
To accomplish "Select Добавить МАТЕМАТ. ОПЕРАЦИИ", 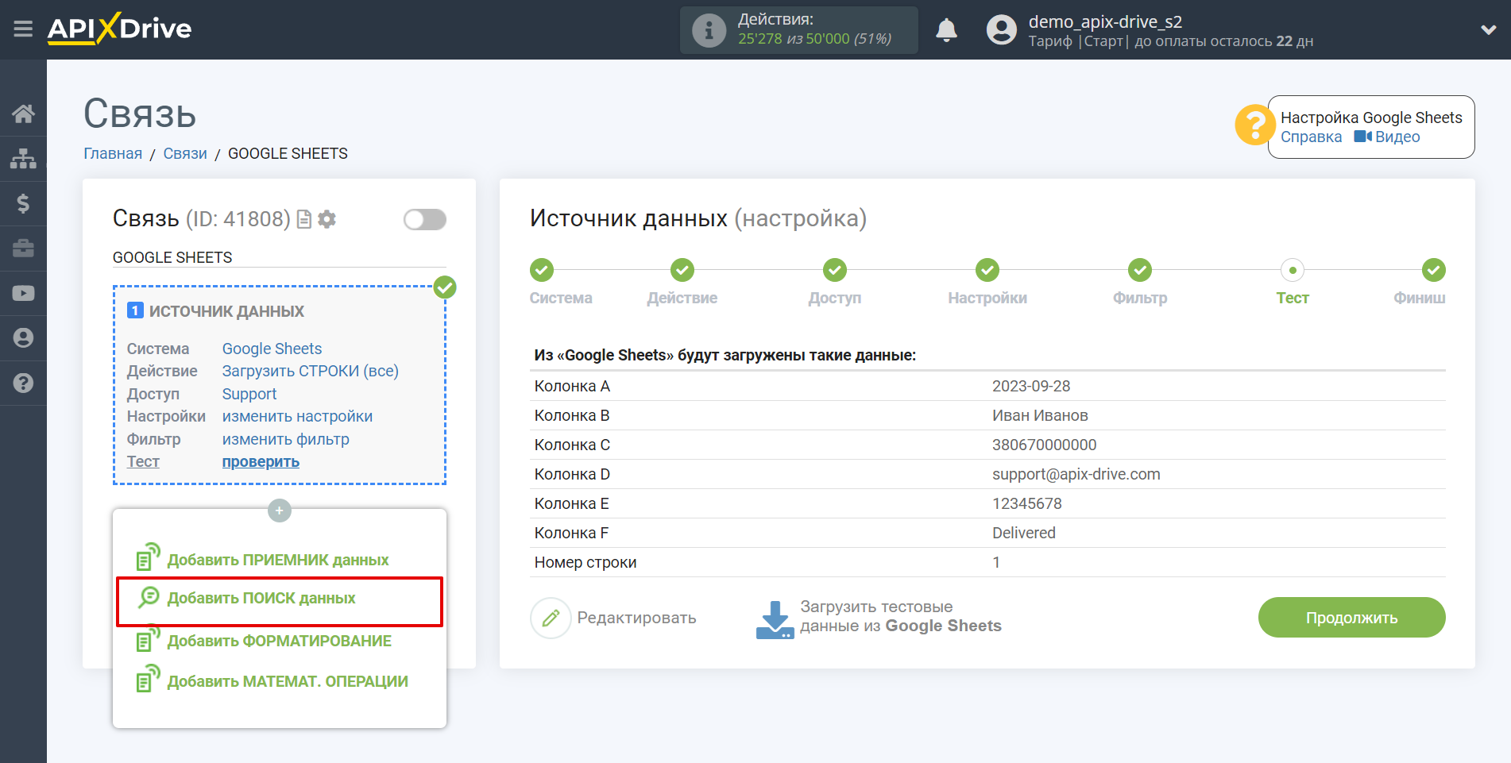I will coord(272,680).
